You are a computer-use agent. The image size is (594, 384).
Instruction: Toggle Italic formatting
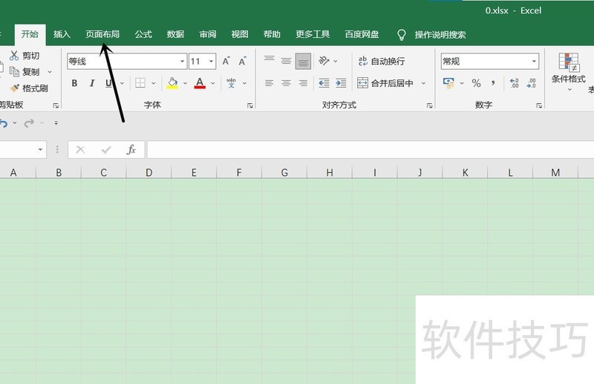tap(92, 83)
